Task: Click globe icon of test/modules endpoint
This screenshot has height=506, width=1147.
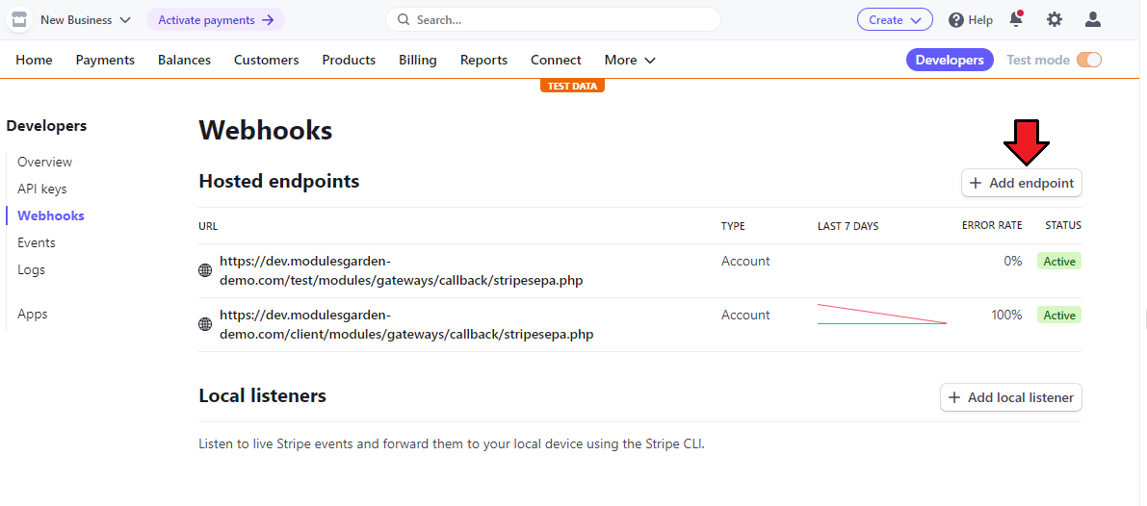Action: click(205, 271)
